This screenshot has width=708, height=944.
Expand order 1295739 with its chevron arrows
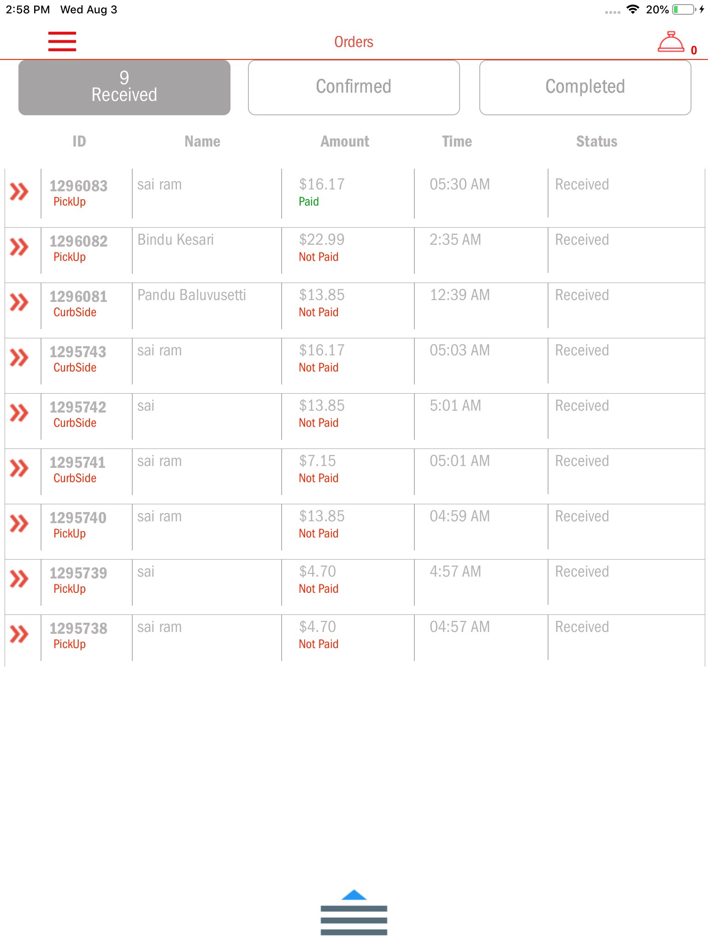[19, 579]
